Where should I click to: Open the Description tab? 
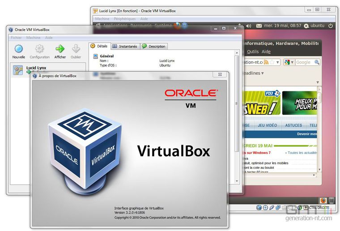click(154, 46)
